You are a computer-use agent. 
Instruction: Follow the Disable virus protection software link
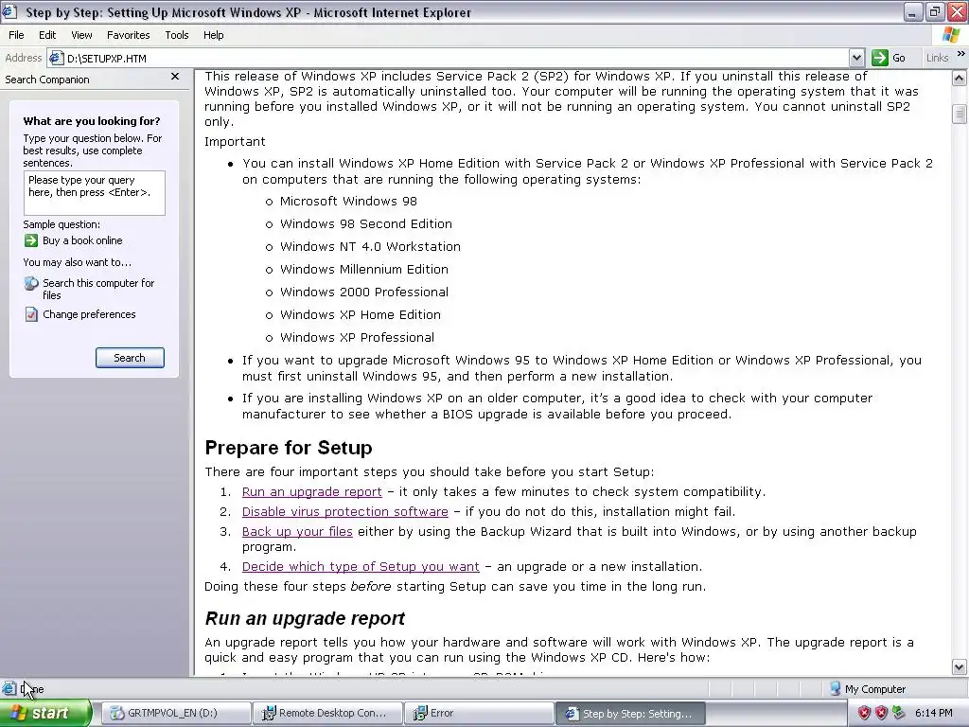[344, 512]
